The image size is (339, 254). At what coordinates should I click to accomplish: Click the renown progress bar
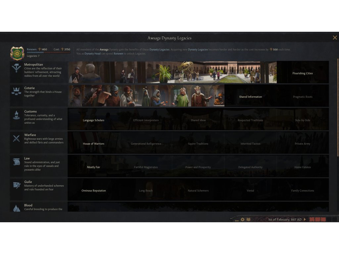(48, 52)
